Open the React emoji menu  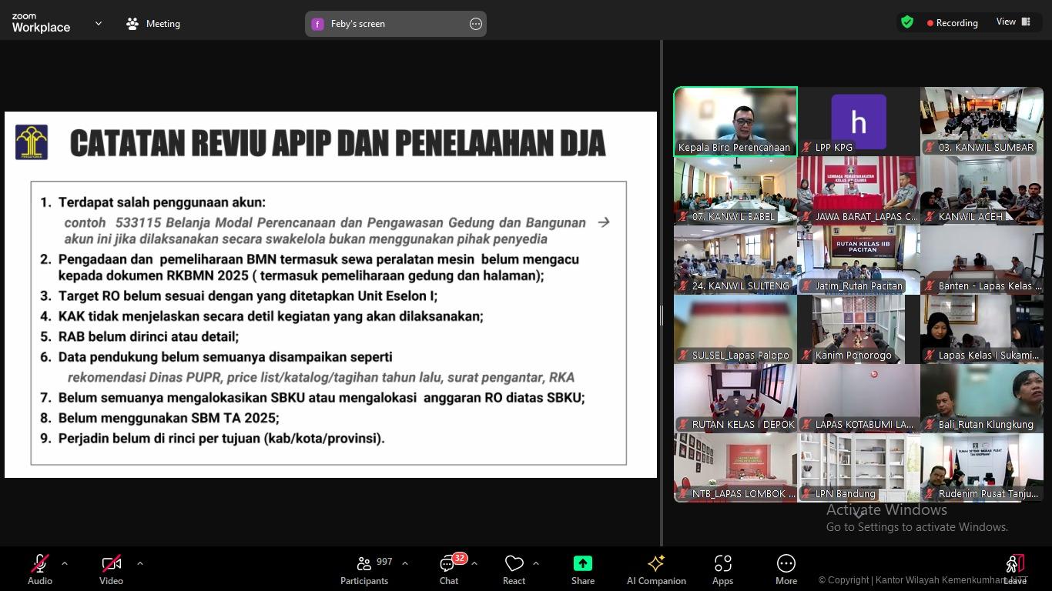[x=514, y=569]
